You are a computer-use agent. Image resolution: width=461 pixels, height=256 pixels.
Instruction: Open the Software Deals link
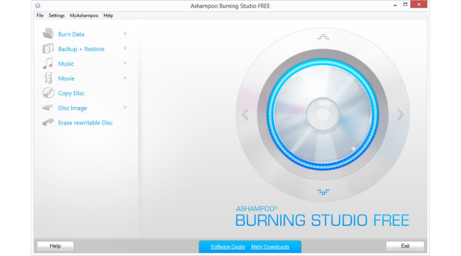coord(227,247)
